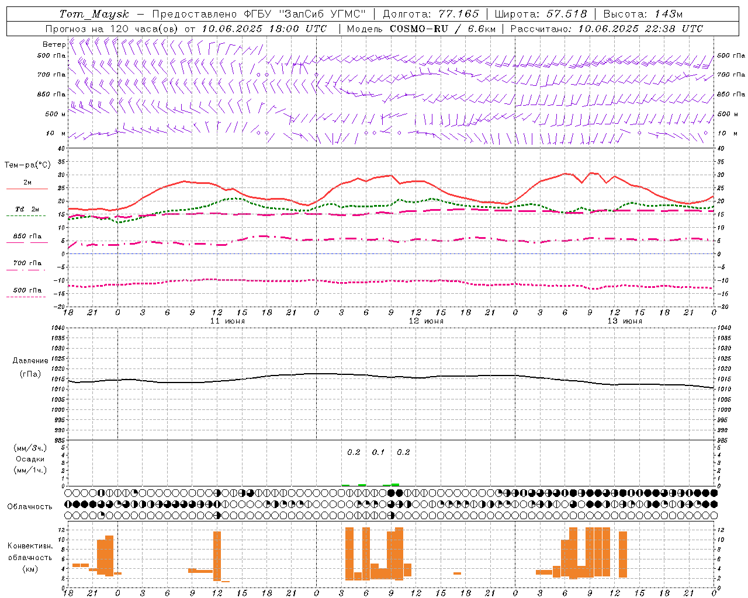Click the 13 июня date label

point(625,321)
